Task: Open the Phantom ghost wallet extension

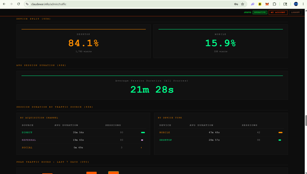Action: point(253,4)
